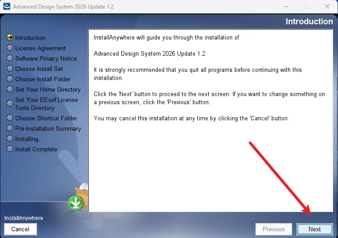
Task: Click the circle icon beside Set Your Home Directory
Action: [10, 89]
